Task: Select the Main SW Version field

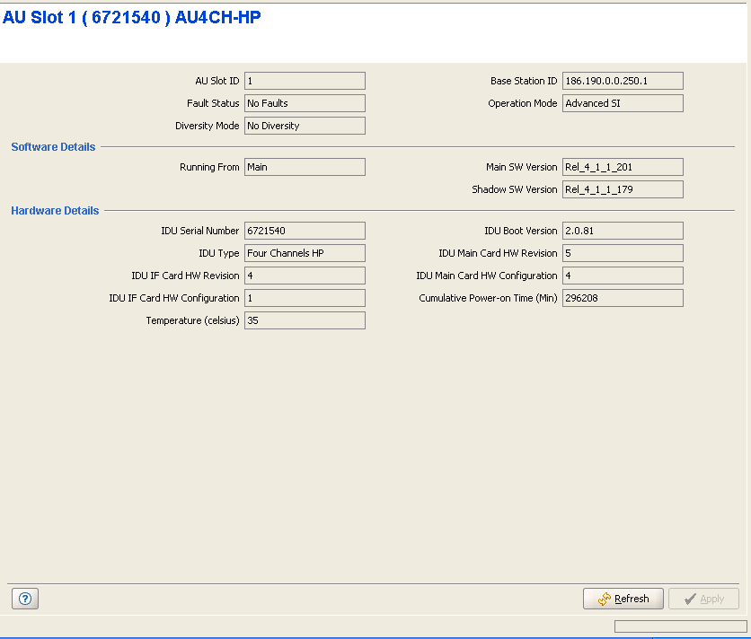Action: [623, 167]
